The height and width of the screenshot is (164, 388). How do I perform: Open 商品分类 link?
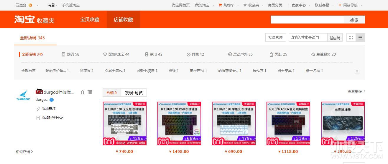275,5
